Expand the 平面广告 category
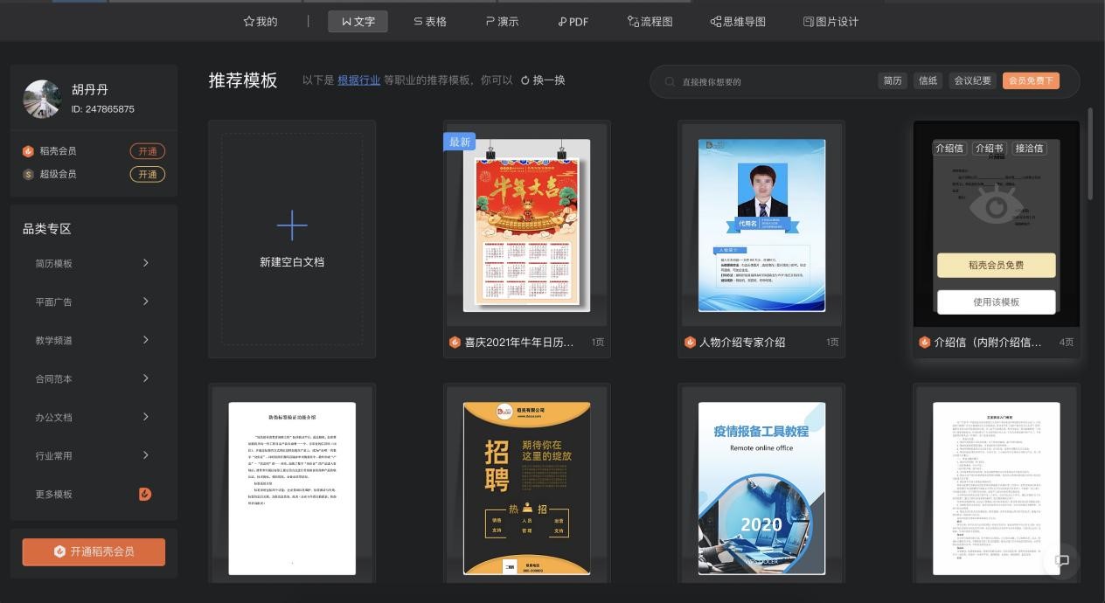 click(x=145, y=301)
